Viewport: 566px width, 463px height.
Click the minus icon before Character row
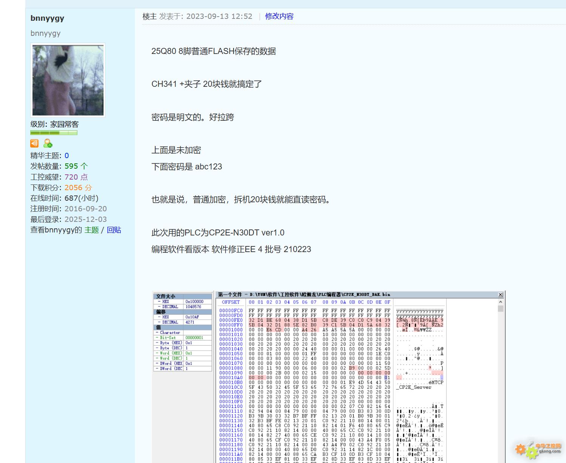pyautogui.click(x=157, y=332)
